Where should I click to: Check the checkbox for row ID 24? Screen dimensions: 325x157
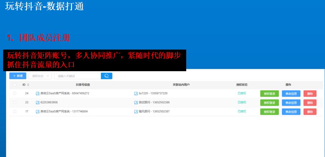click(15, 93)
